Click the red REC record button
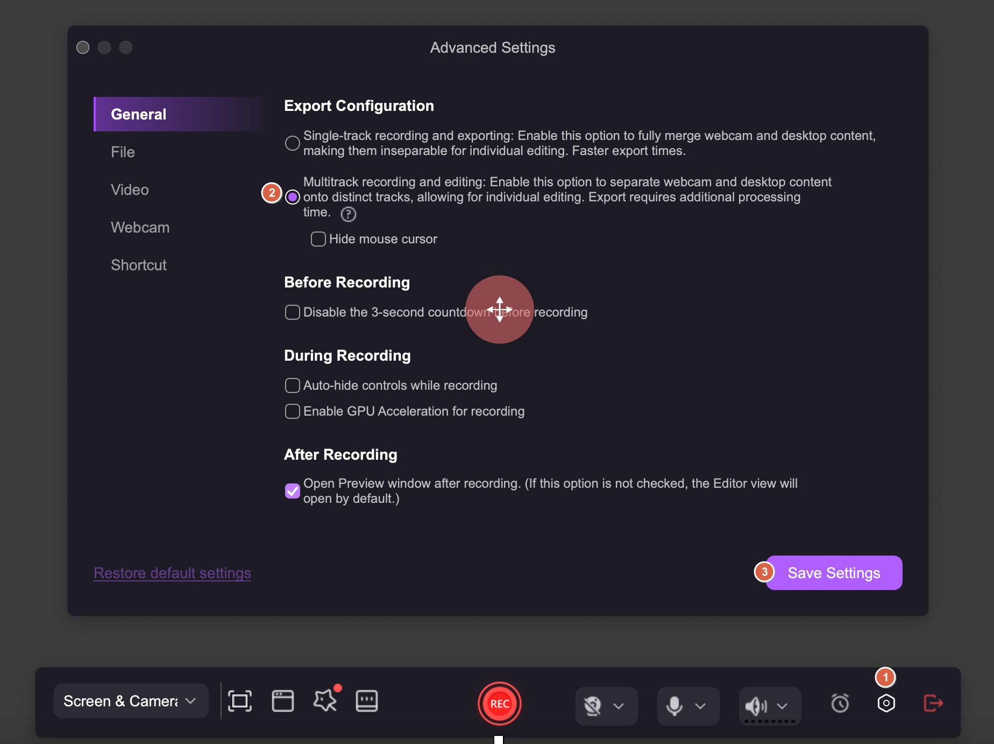This screenshot has height=744, width=994. 499,704
